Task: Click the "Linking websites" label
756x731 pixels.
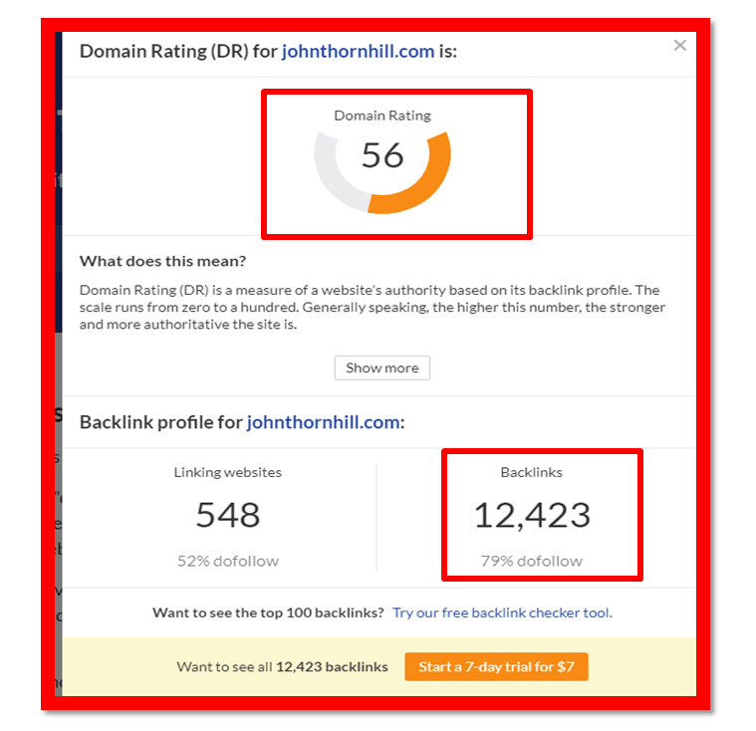Action: point(227,472)
